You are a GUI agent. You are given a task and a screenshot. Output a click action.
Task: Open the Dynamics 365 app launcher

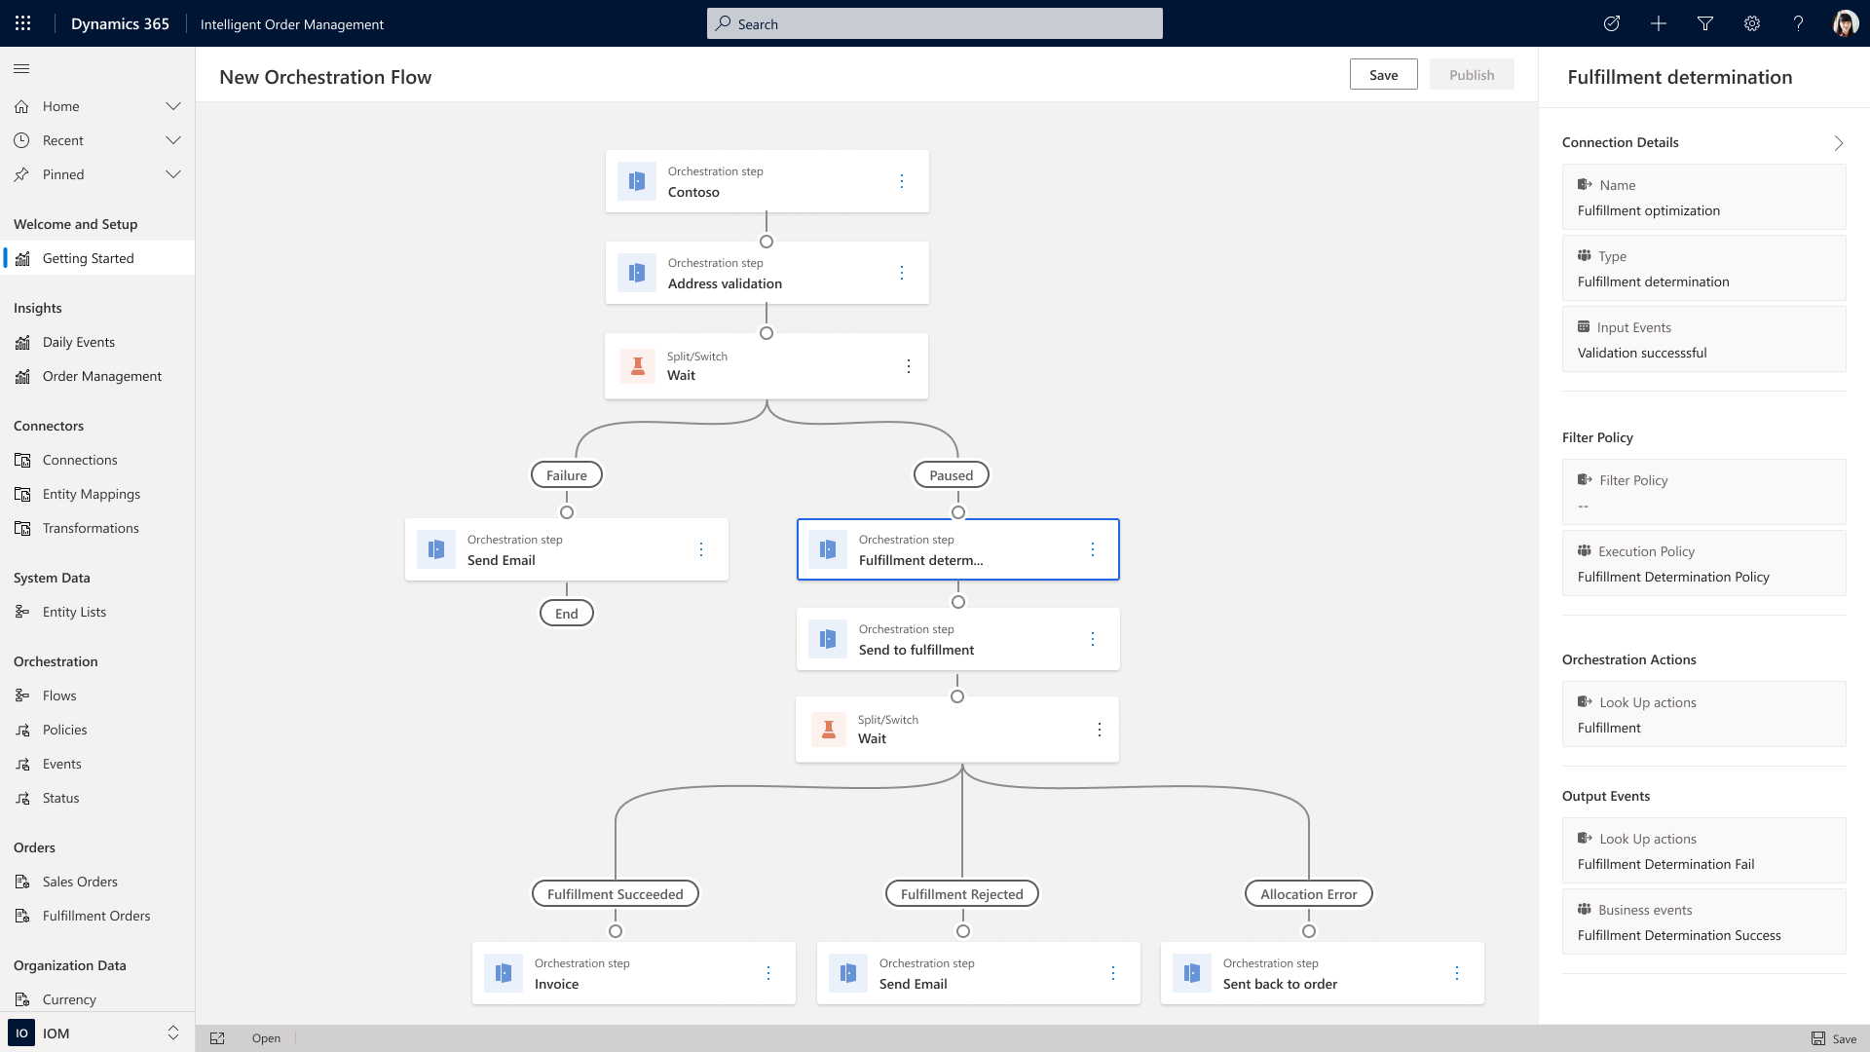(x=23, y=23)
